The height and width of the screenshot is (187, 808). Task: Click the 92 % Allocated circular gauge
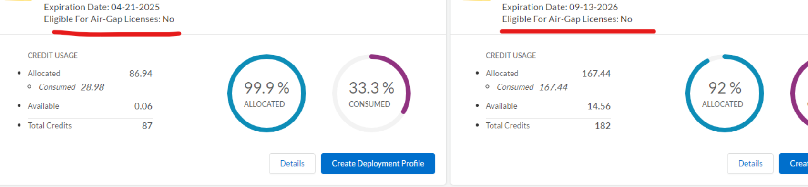[725, 93]
